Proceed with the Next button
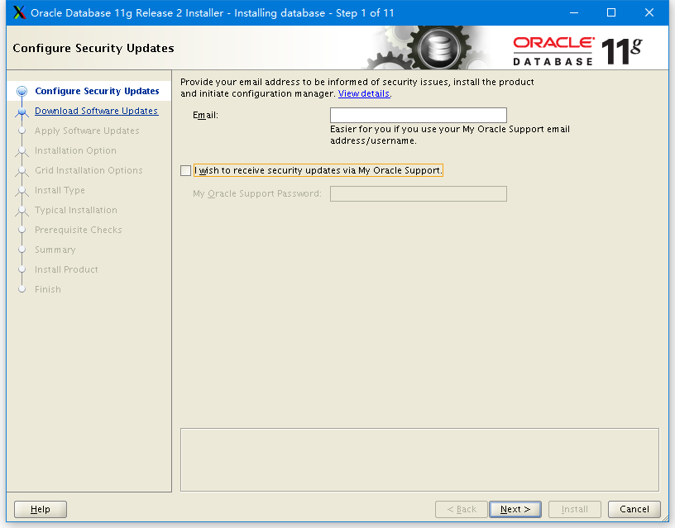The image size is (675, 528). pos(515,509)
